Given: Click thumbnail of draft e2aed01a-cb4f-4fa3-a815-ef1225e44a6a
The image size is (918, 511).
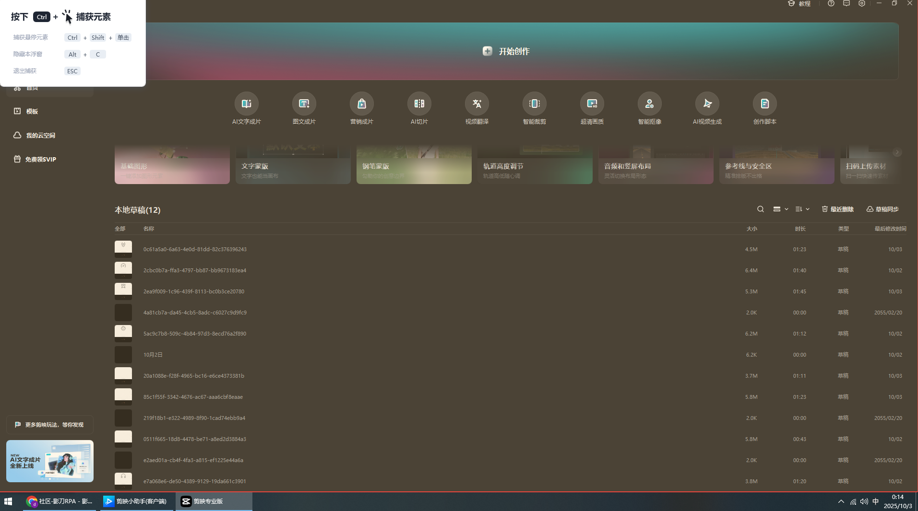Looking at the screenshot, I should (x=123, y=460).
